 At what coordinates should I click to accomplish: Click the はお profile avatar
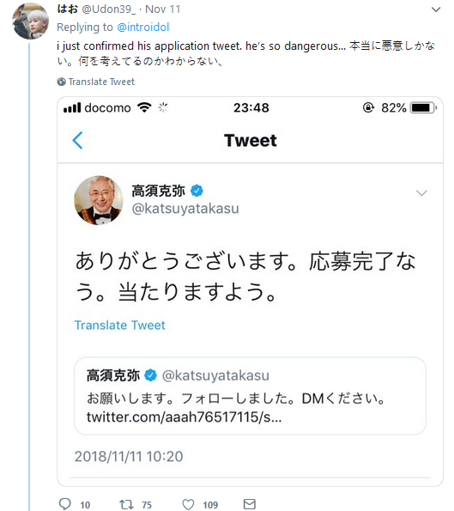[30, 21]
